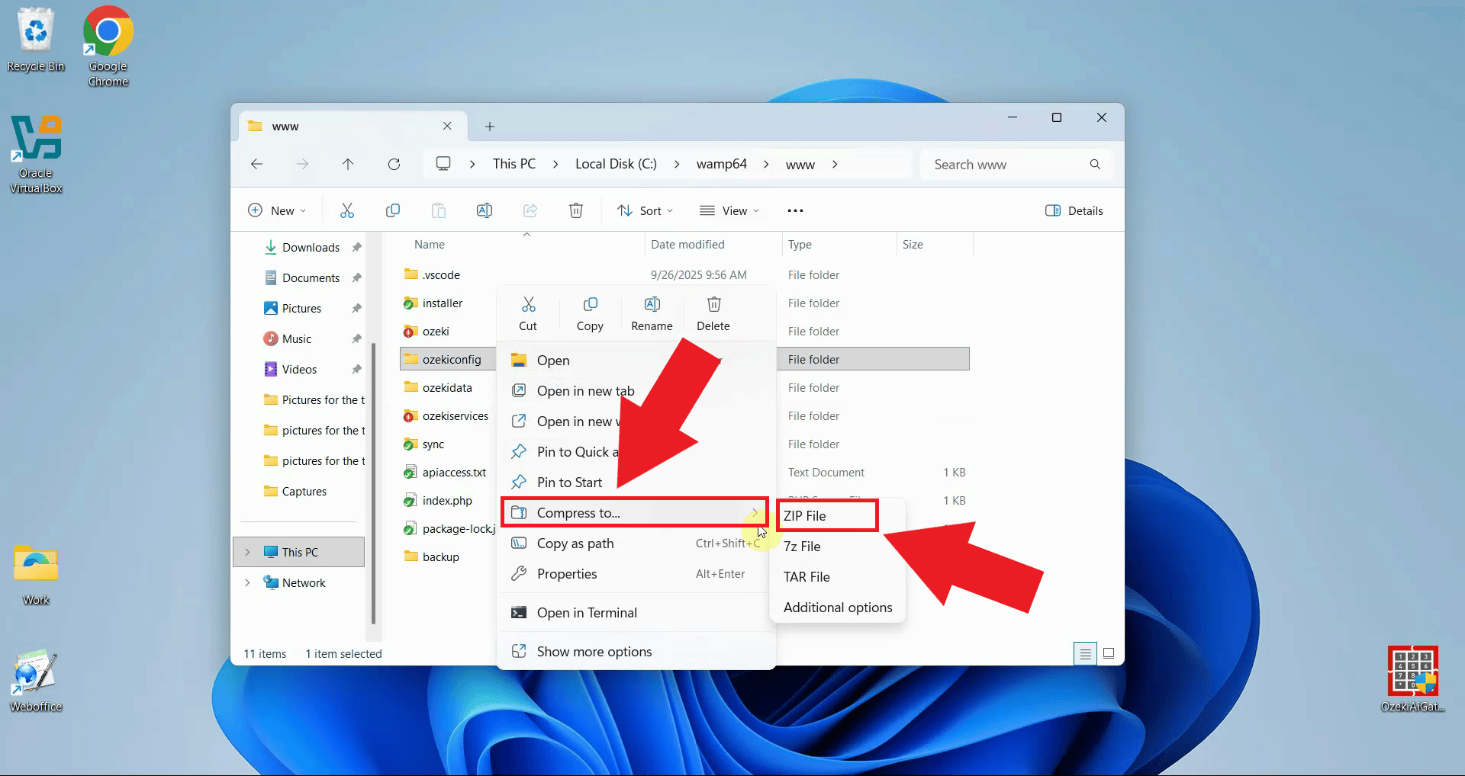Click the Delete trash icon in the toolbar
Viewport: 1465px width, 776px height.
click(x=713, y=312)
